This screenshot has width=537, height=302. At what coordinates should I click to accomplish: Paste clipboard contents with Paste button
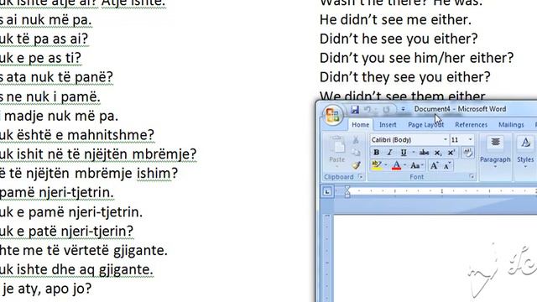[x=337, y=146]
